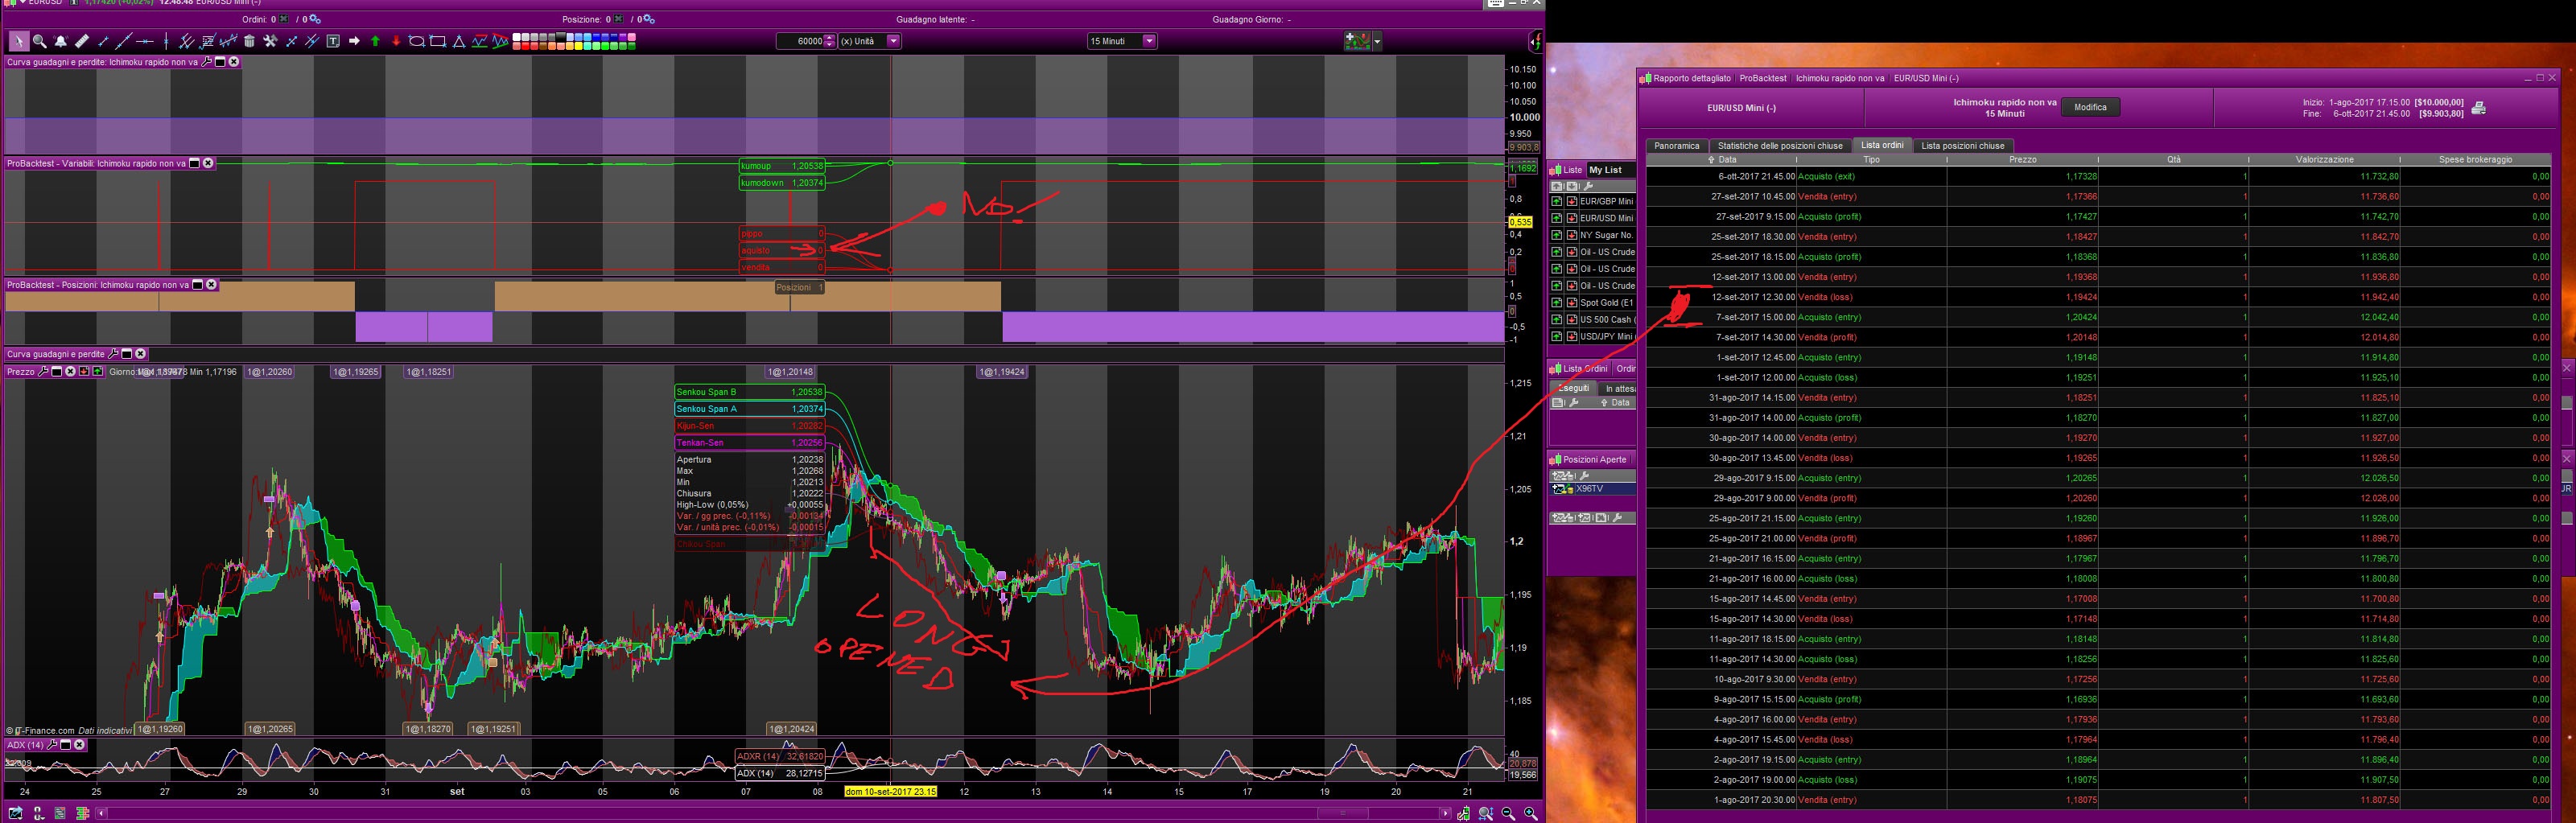The width and height of the screenshot is (2576, 823).
Task: Open the Lista posizioni chiuse tab
Action: point(1962,146)
